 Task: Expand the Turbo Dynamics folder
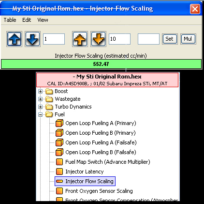[x=40, y=107]
